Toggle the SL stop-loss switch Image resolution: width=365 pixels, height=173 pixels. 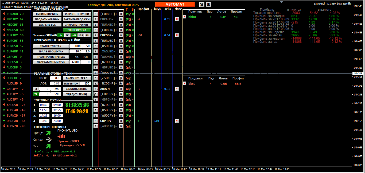pos(36,89)
